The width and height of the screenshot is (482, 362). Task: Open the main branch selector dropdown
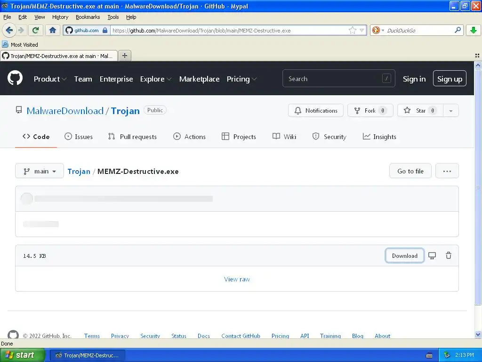(40, 171)
